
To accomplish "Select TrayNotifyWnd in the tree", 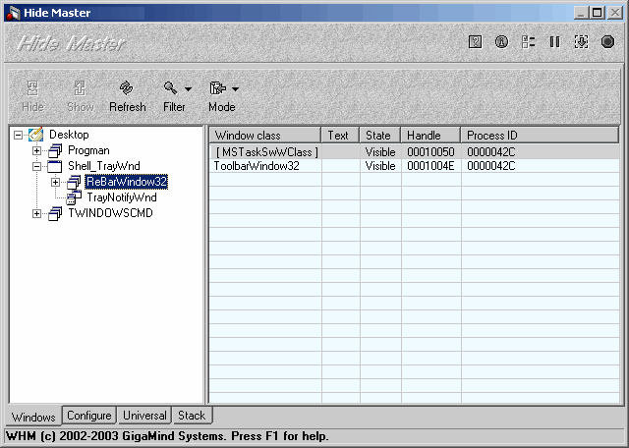I will tap(122, 197).
